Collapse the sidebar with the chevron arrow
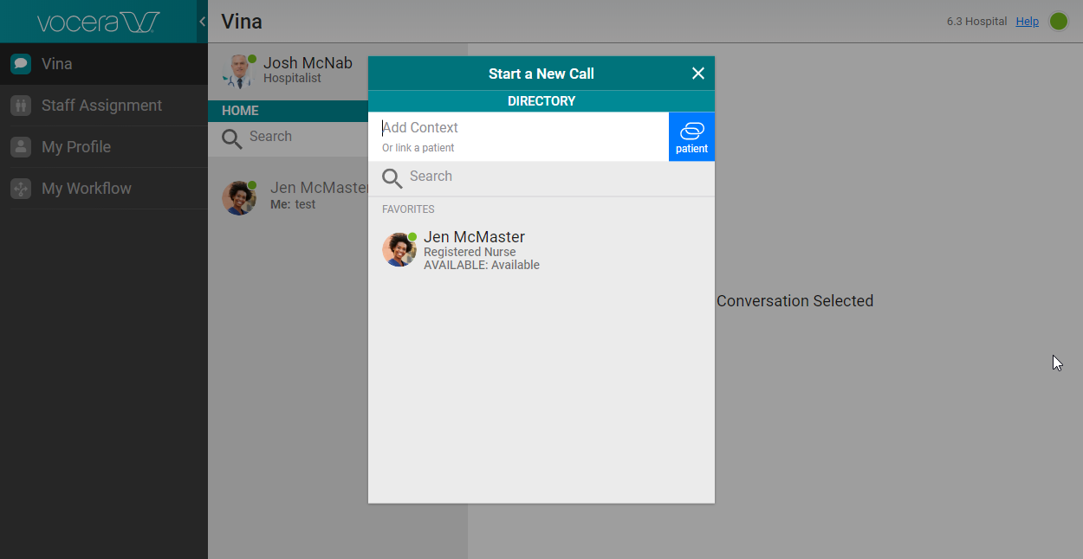Image resolution: width=1083 pixels, height=559 pixels. pos(202,22)
